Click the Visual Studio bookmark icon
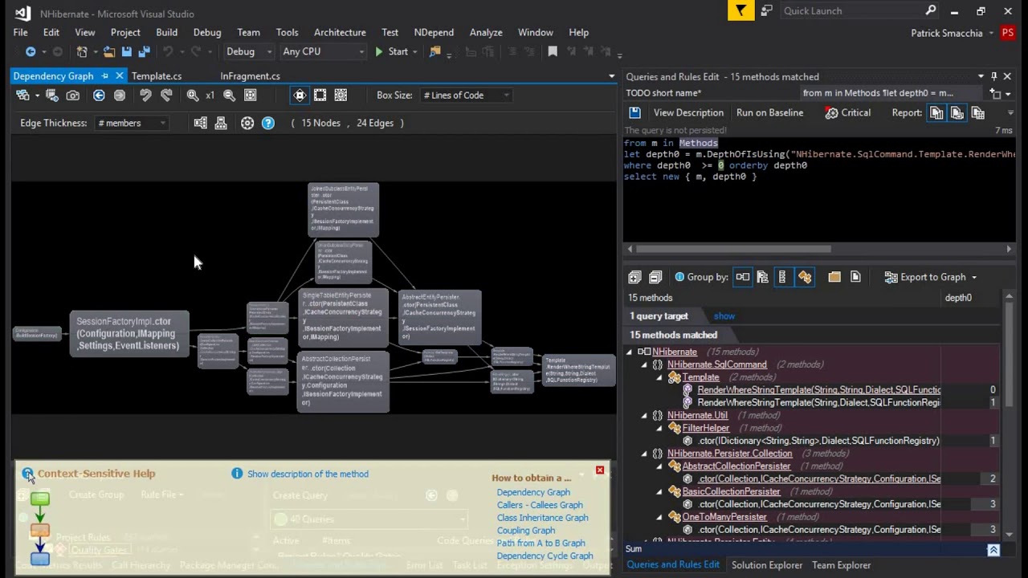 tap(553, 51)
